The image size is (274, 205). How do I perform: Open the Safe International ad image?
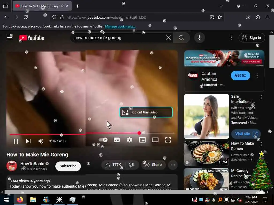click(x=206, y=116)
